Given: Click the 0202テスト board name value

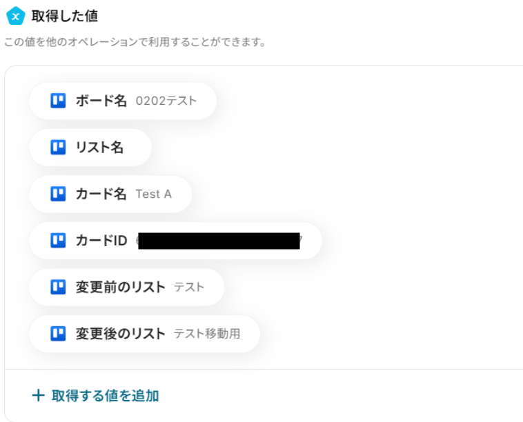Looking at the screenshot, I should click(166, 101).
